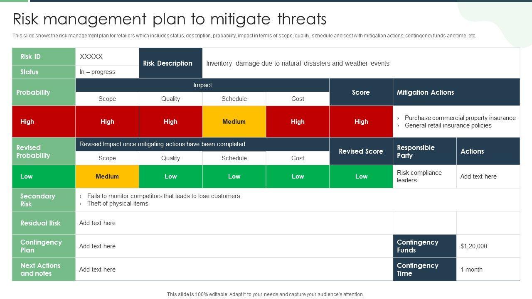Screen dimensions: 532x299
Task: Select the yellow 'Medium' revised impact cell for Scope
Action: click(107, 176)
